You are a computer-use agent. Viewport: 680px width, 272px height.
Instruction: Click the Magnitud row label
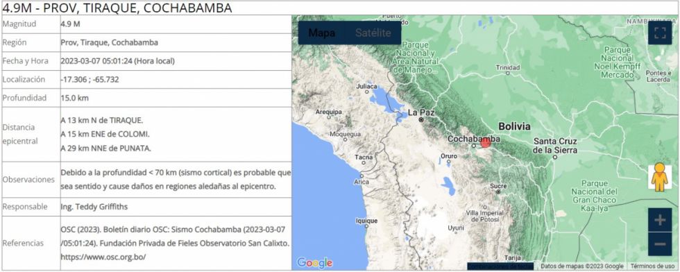click(19, 24)
